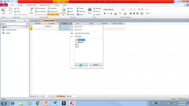Open the Go To dropdown
Image resolution: width=189 pixels, height=106 pixels.
click(x=97, y=11)
